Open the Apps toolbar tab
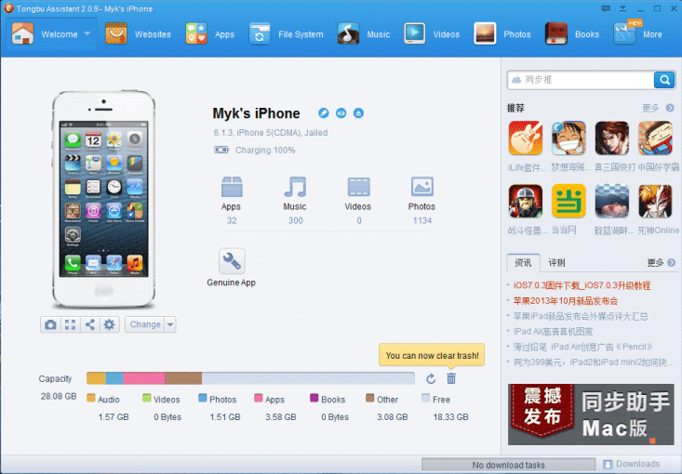Viewport: 682px width, 474px height. [210, 33]
